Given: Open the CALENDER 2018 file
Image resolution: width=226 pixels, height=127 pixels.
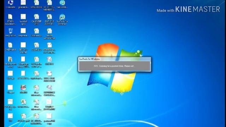Looking at the screenshot, I should (x=36, y=19).
